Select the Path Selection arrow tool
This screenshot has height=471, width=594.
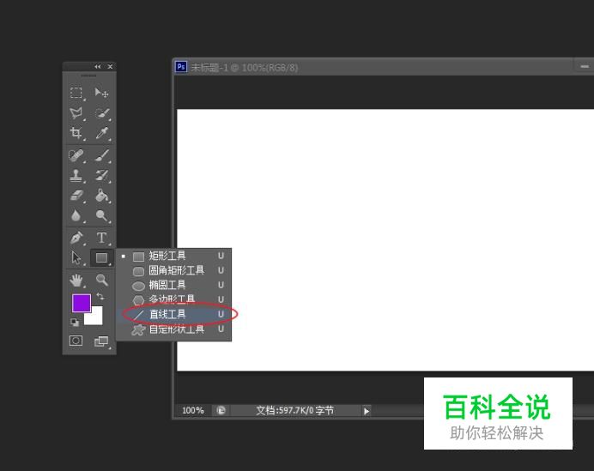76,258
